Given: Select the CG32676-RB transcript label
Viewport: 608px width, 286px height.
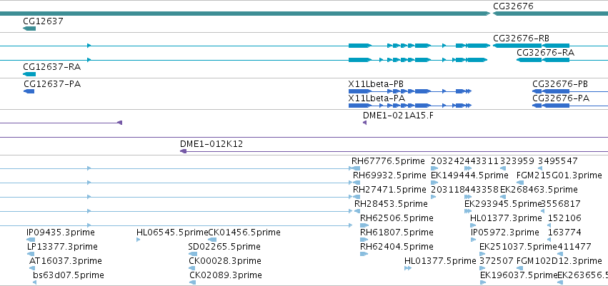Looking at the screenshot, I should [x=521, y=39].
